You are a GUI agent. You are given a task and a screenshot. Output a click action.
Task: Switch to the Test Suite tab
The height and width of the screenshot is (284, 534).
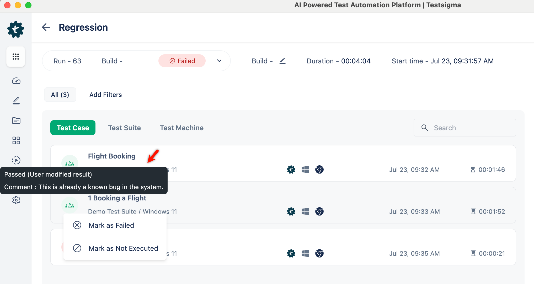[x=124, y=128]
